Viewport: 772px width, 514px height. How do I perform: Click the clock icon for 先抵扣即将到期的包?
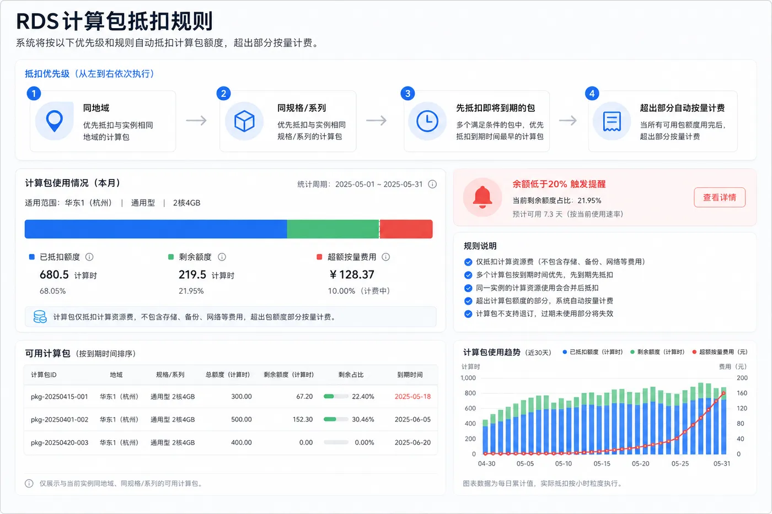click(427, 121)
